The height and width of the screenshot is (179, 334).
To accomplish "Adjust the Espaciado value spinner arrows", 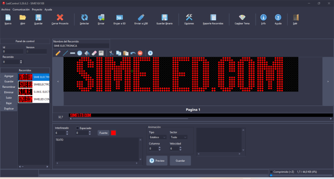I will pos(90,133).
